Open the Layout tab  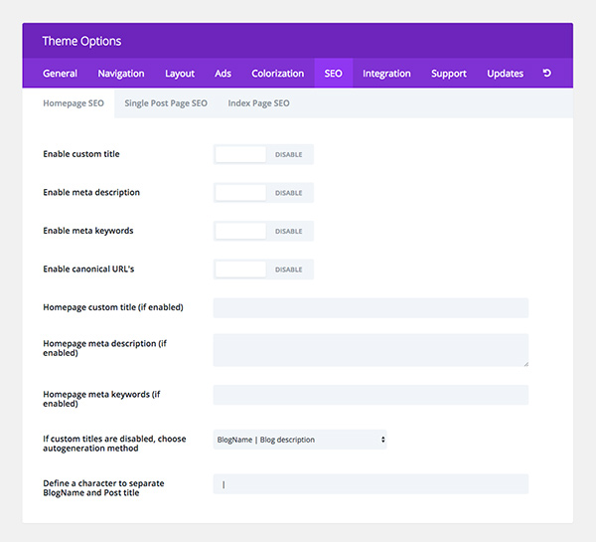[x=180, y=73]
